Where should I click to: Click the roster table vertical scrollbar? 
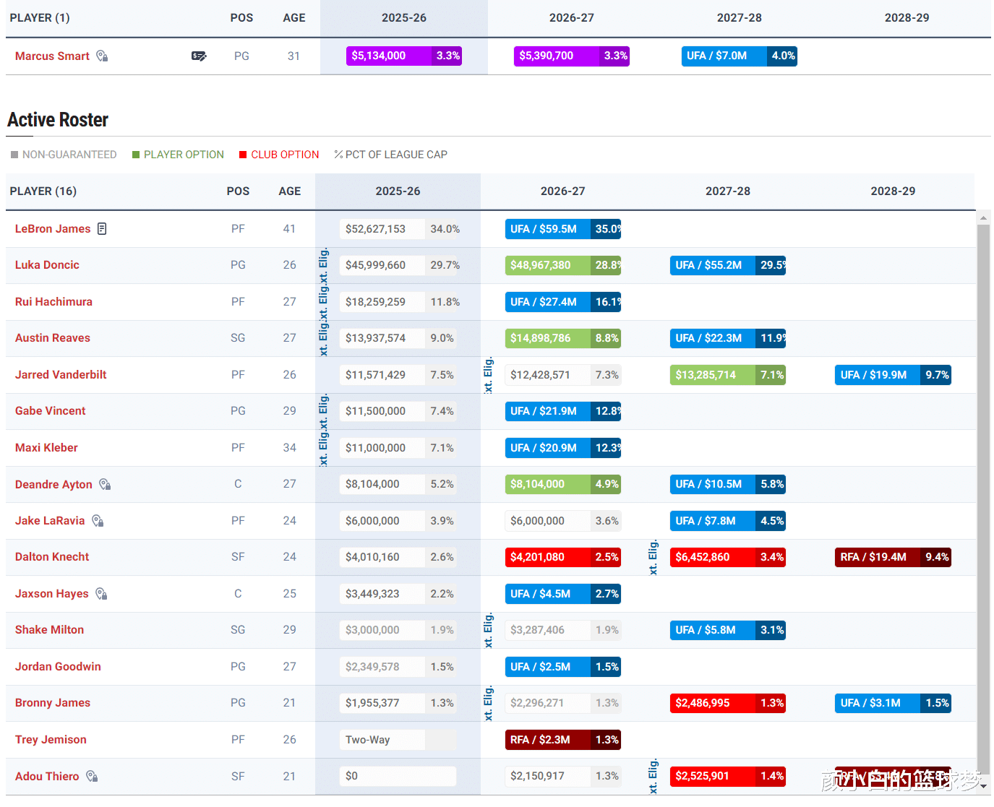coord(983,499)
